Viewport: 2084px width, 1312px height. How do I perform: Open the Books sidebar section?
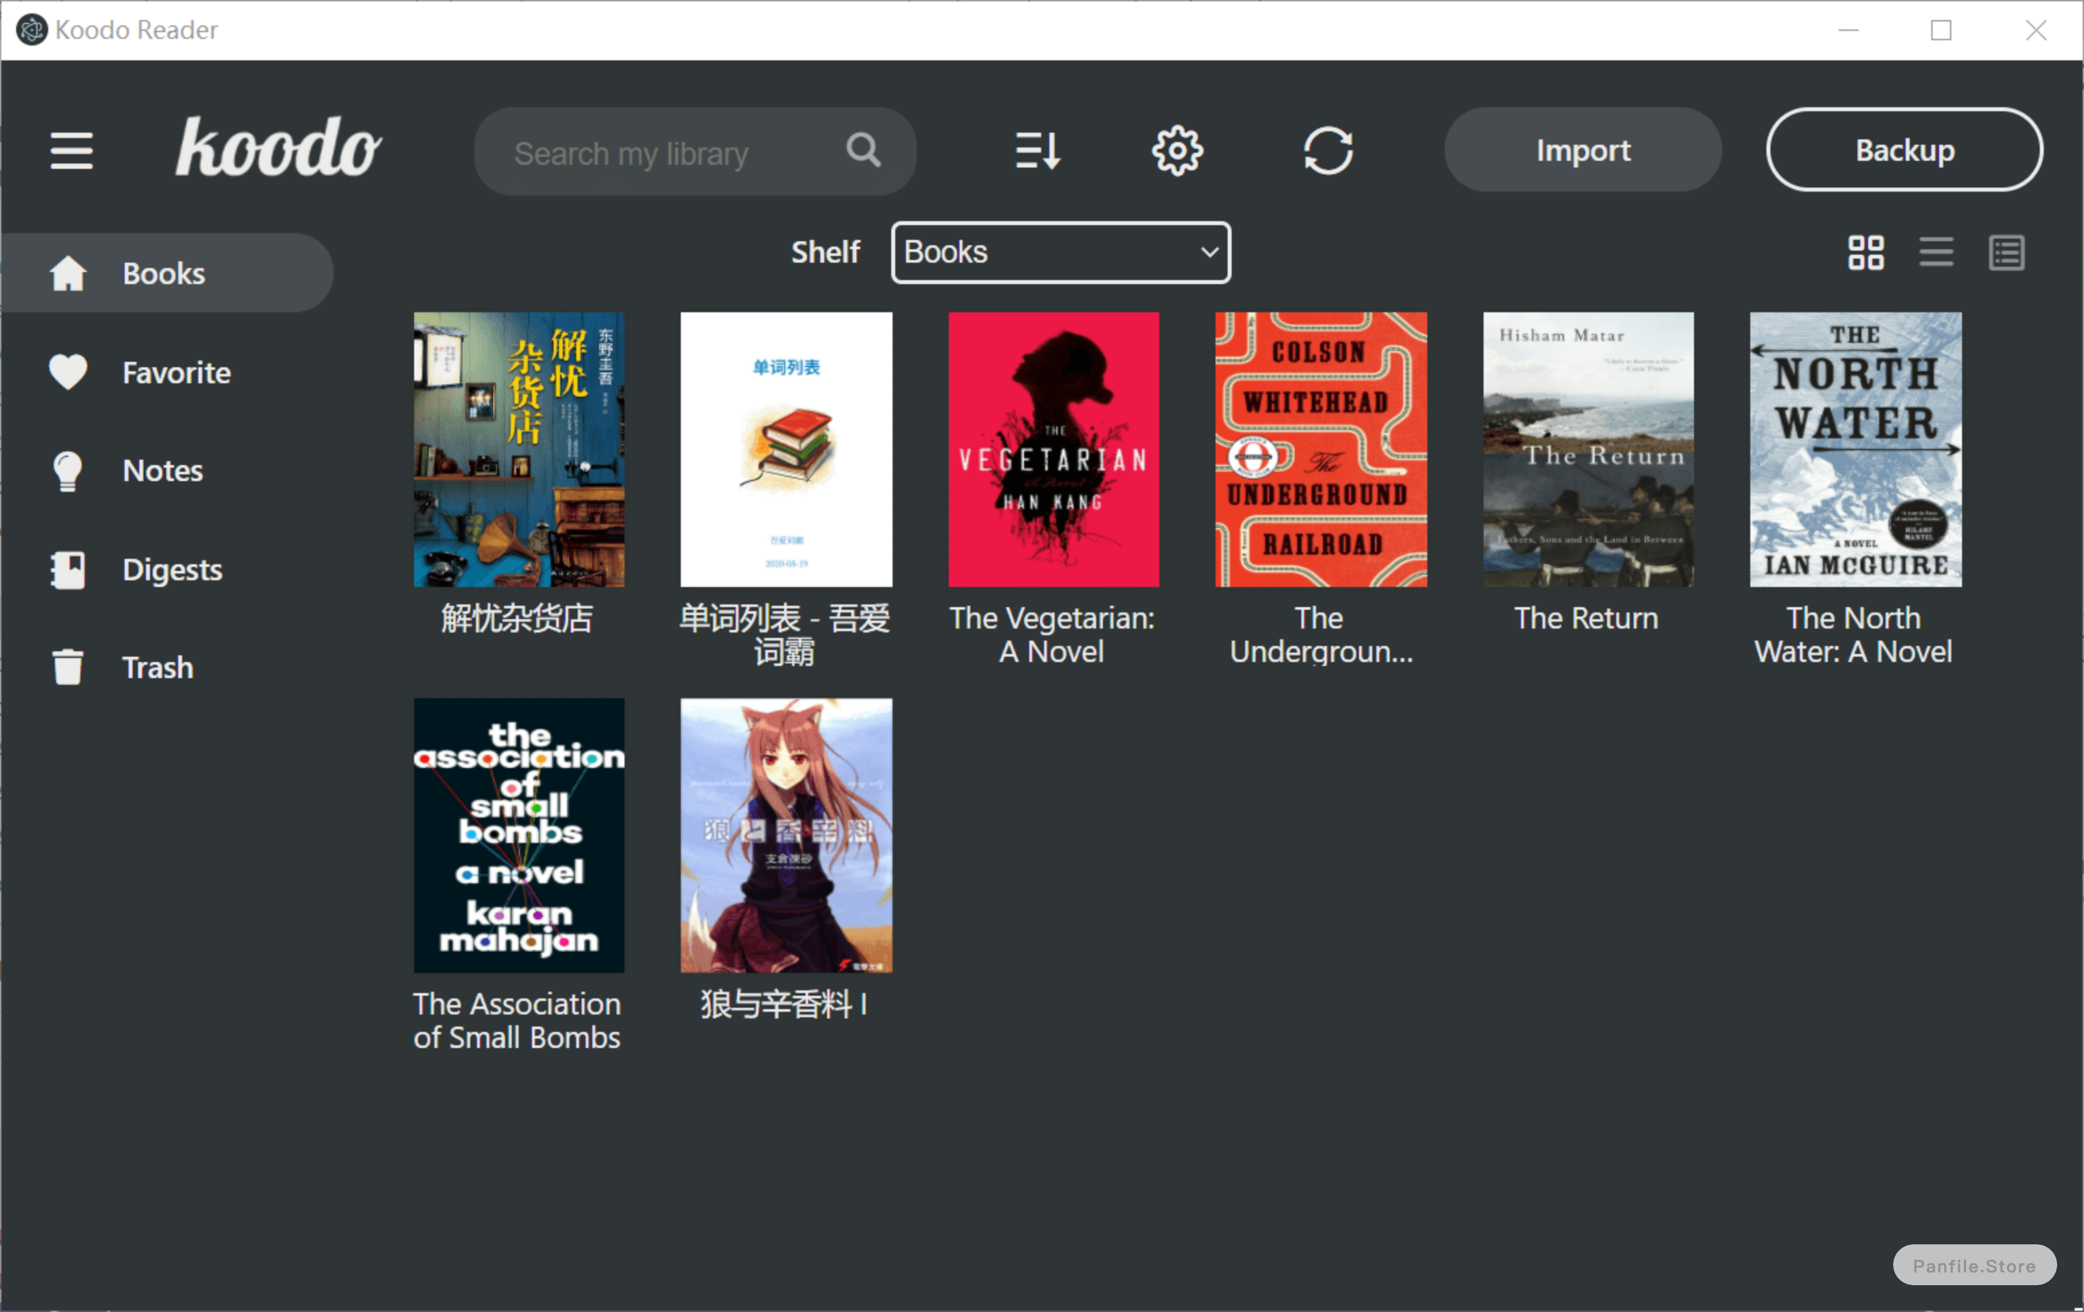[167, 273]
